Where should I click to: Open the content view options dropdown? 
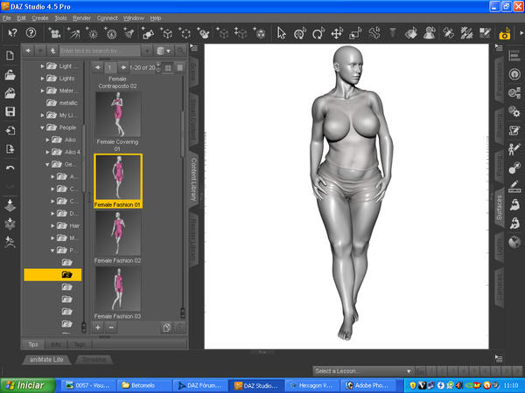tap(164, 51)
